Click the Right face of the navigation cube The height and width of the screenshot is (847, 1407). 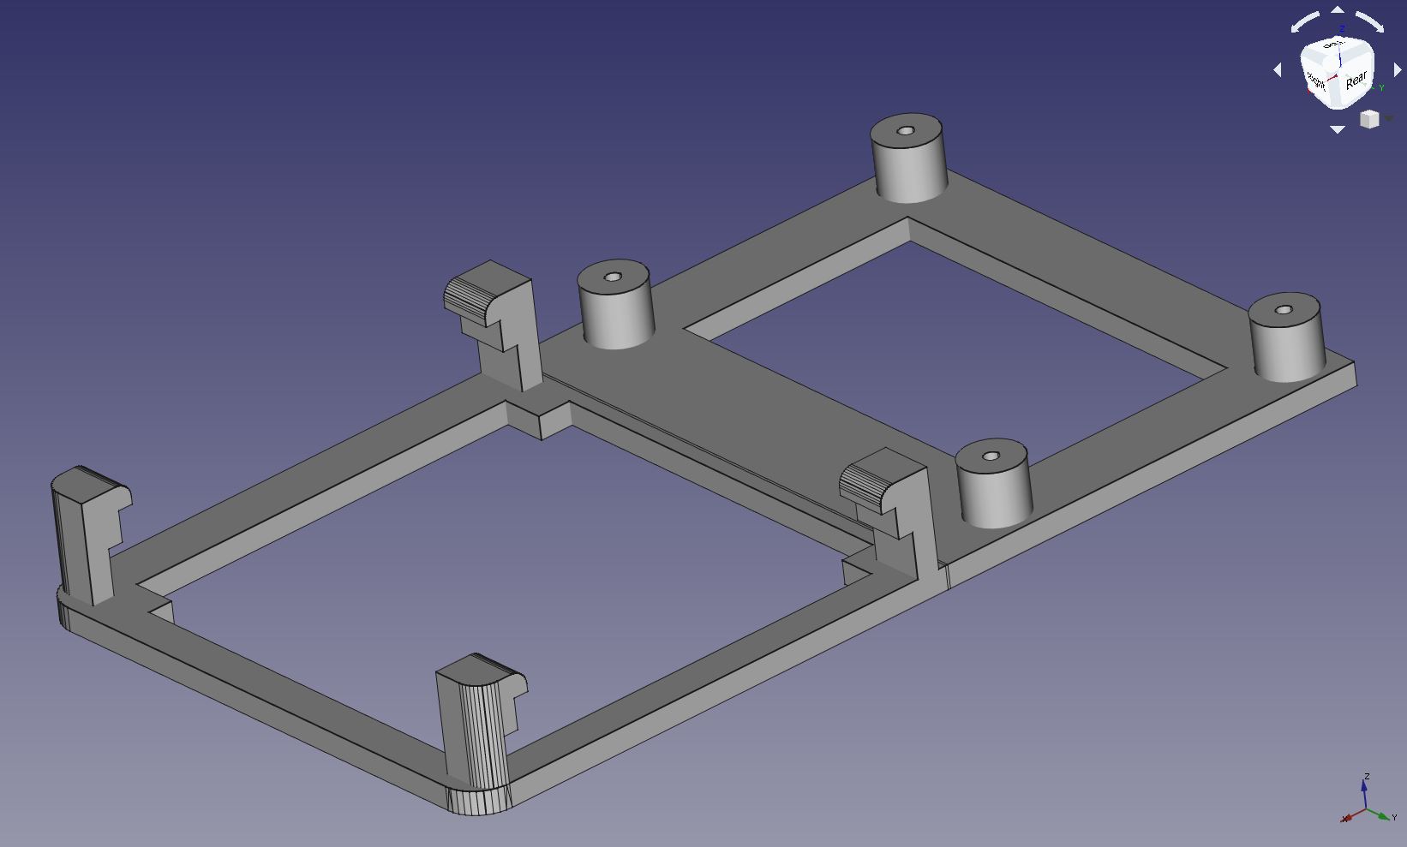click(x=1316, y=81)
